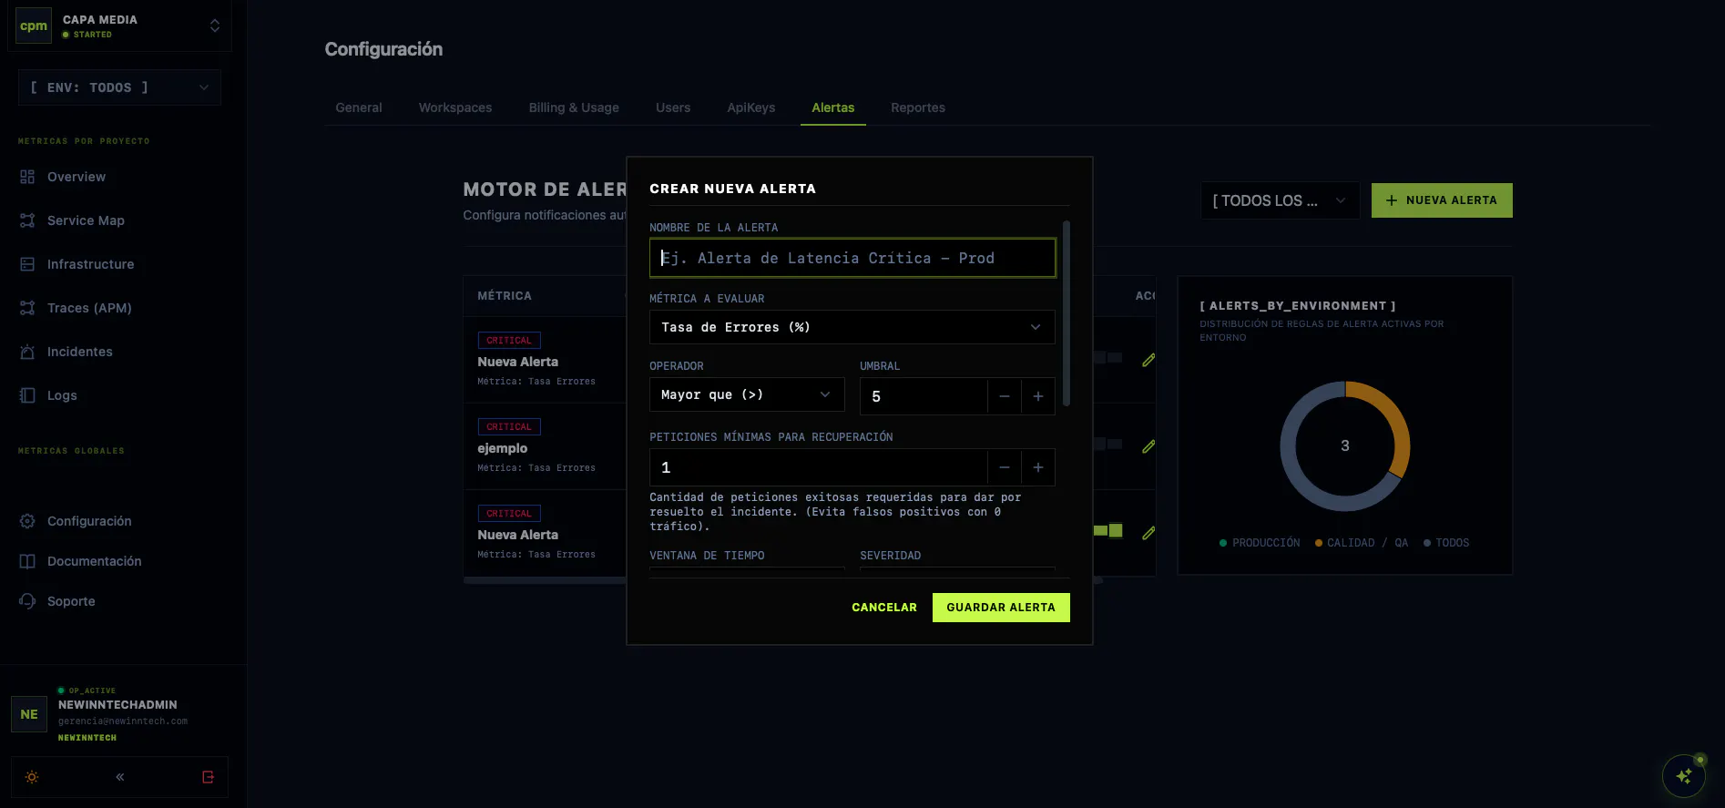Switch to the Users tab
The image size is (1725, 808).
tap(673, 107)
